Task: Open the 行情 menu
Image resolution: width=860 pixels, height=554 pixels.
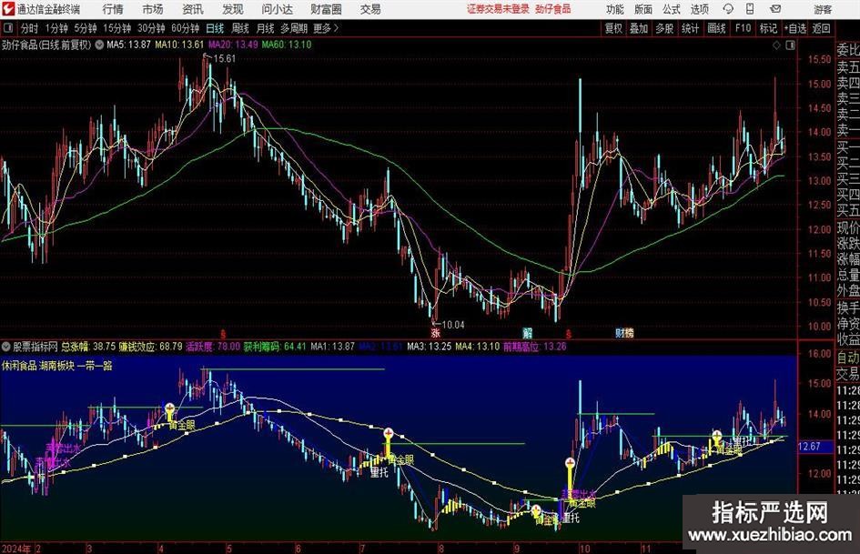Action: click(113, 9)
